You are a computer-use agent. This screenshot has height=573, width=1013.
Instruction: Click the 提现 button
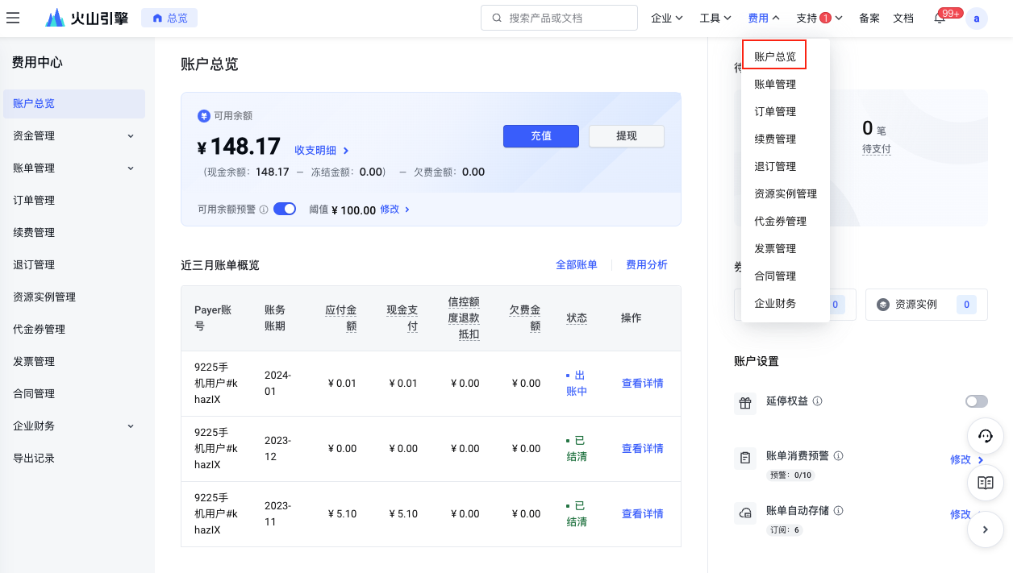(x=626, y=136)
